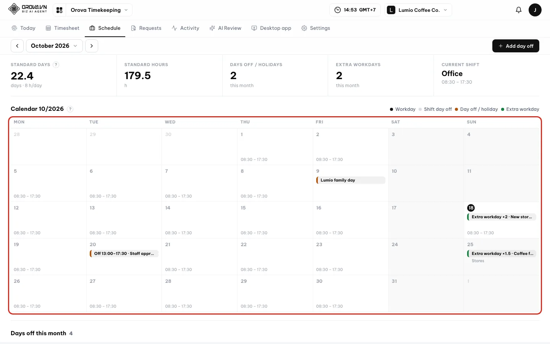
Task: Select today's date 18 in calendar
Action: click(471, 208)
